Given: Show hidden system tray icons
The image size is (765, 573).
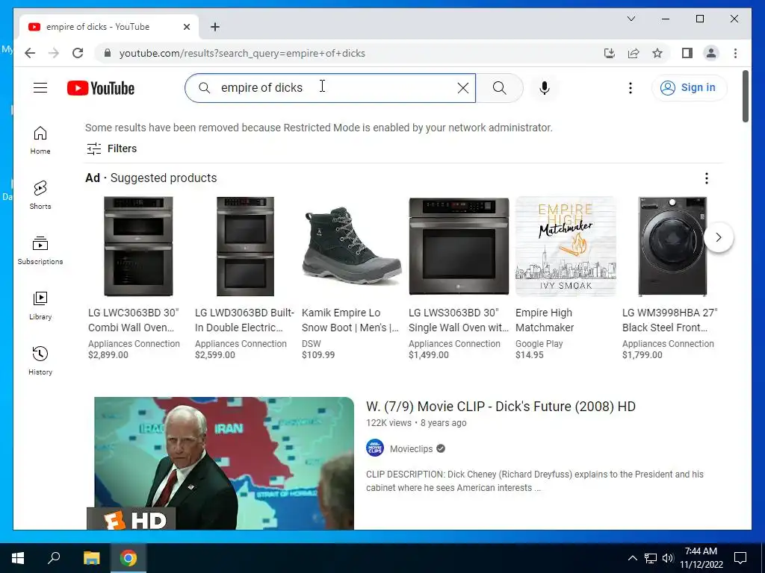Looking at the screenshot, I should click(x=632, y=558).
